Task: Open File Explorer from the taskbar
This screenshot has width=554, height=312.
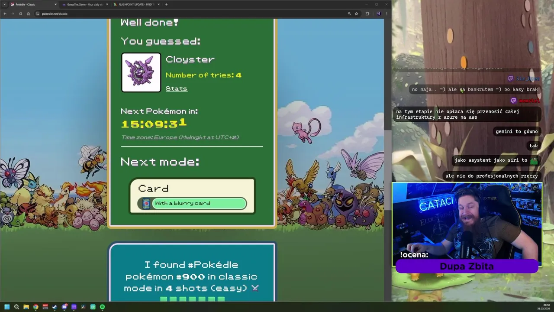Action: tap(26, 307)
